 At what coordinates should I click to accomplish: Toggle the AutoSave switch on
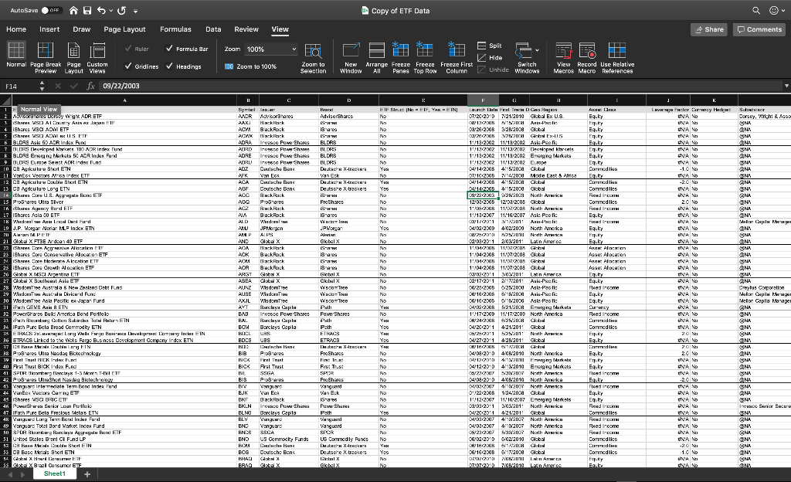[46, 12]
